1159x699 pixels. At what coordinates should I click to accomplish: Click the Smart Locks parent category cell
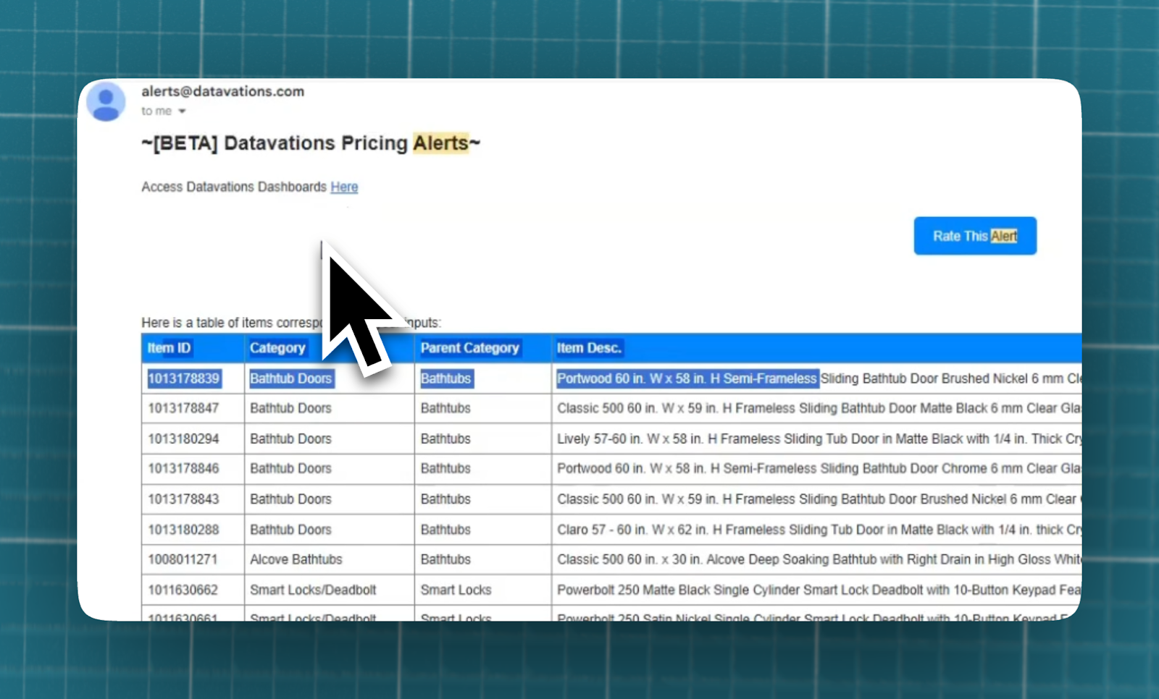456,590
